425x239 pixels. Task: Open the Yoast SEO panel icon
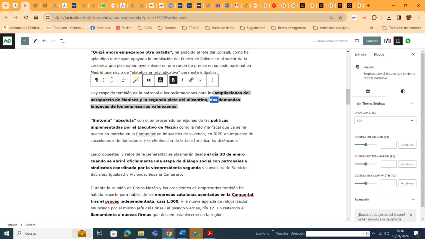pos(388,41)
